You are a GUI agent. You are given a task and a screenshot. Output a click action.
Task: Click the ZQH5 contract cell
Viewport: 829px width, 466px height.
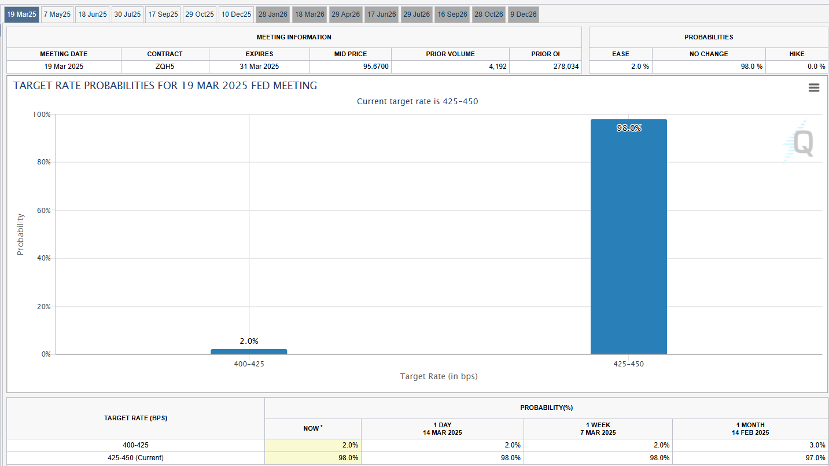165,67
